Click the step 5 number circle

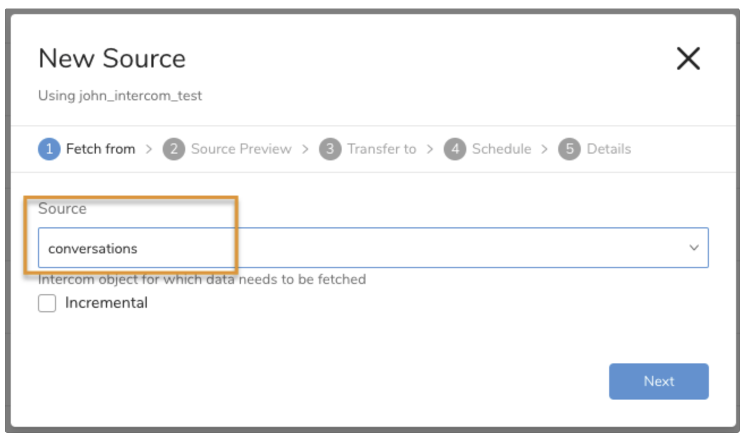click(569, 149)
